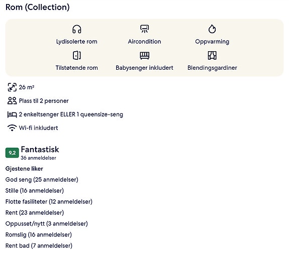The width and height of the screenshot is (289, 255).
Task: Click the crib icon for Babysenger inkludert
Action: click(x=145, y=56)
